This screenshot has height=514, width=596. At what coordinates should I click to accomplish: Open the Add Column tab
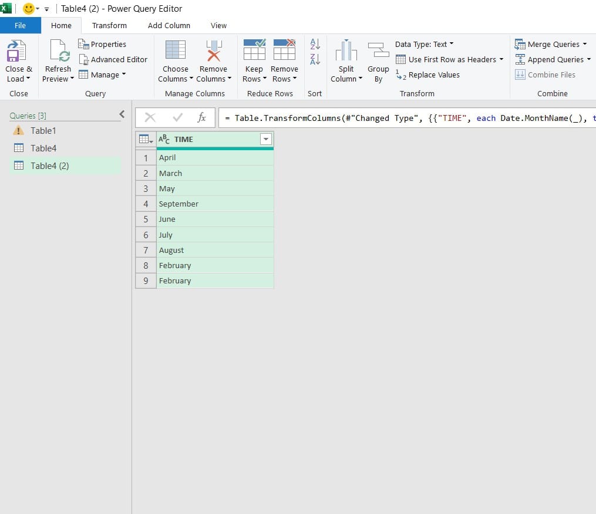169,25
